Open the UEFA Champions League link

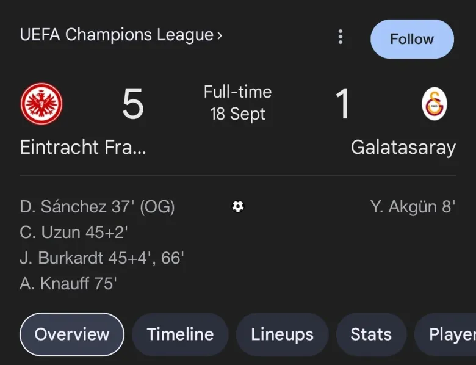tap(116, 35)
